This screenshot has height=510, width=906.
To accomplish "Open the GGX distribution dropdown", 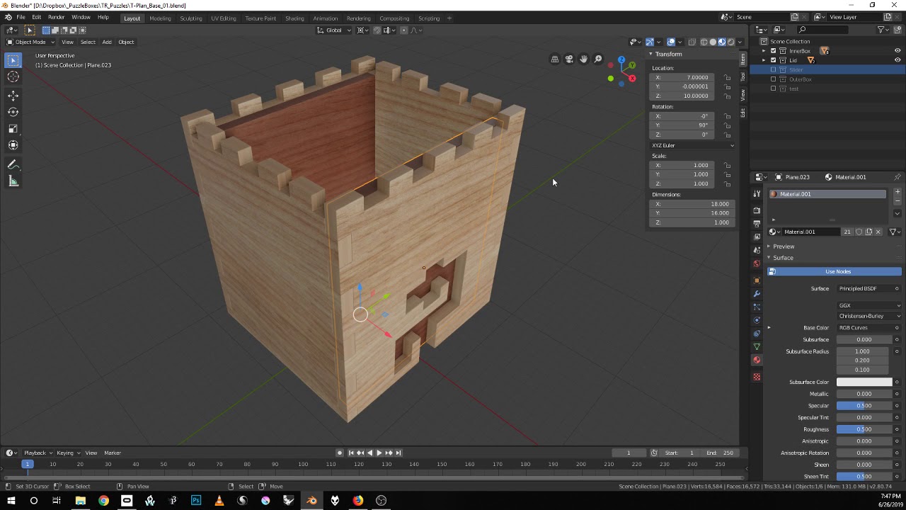I will tap(868, 305).
